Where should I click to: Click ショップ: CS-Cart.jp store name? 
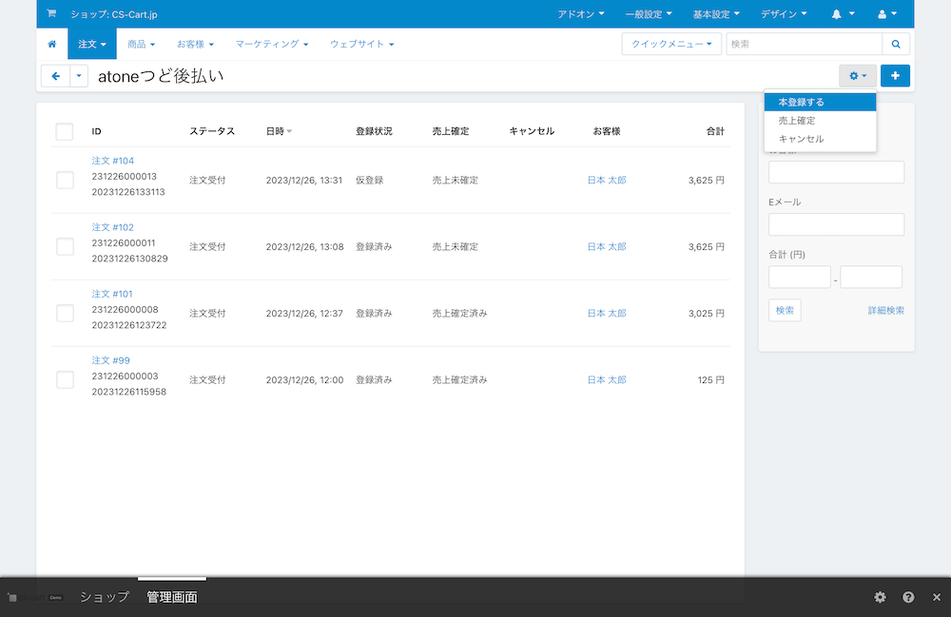114,14
